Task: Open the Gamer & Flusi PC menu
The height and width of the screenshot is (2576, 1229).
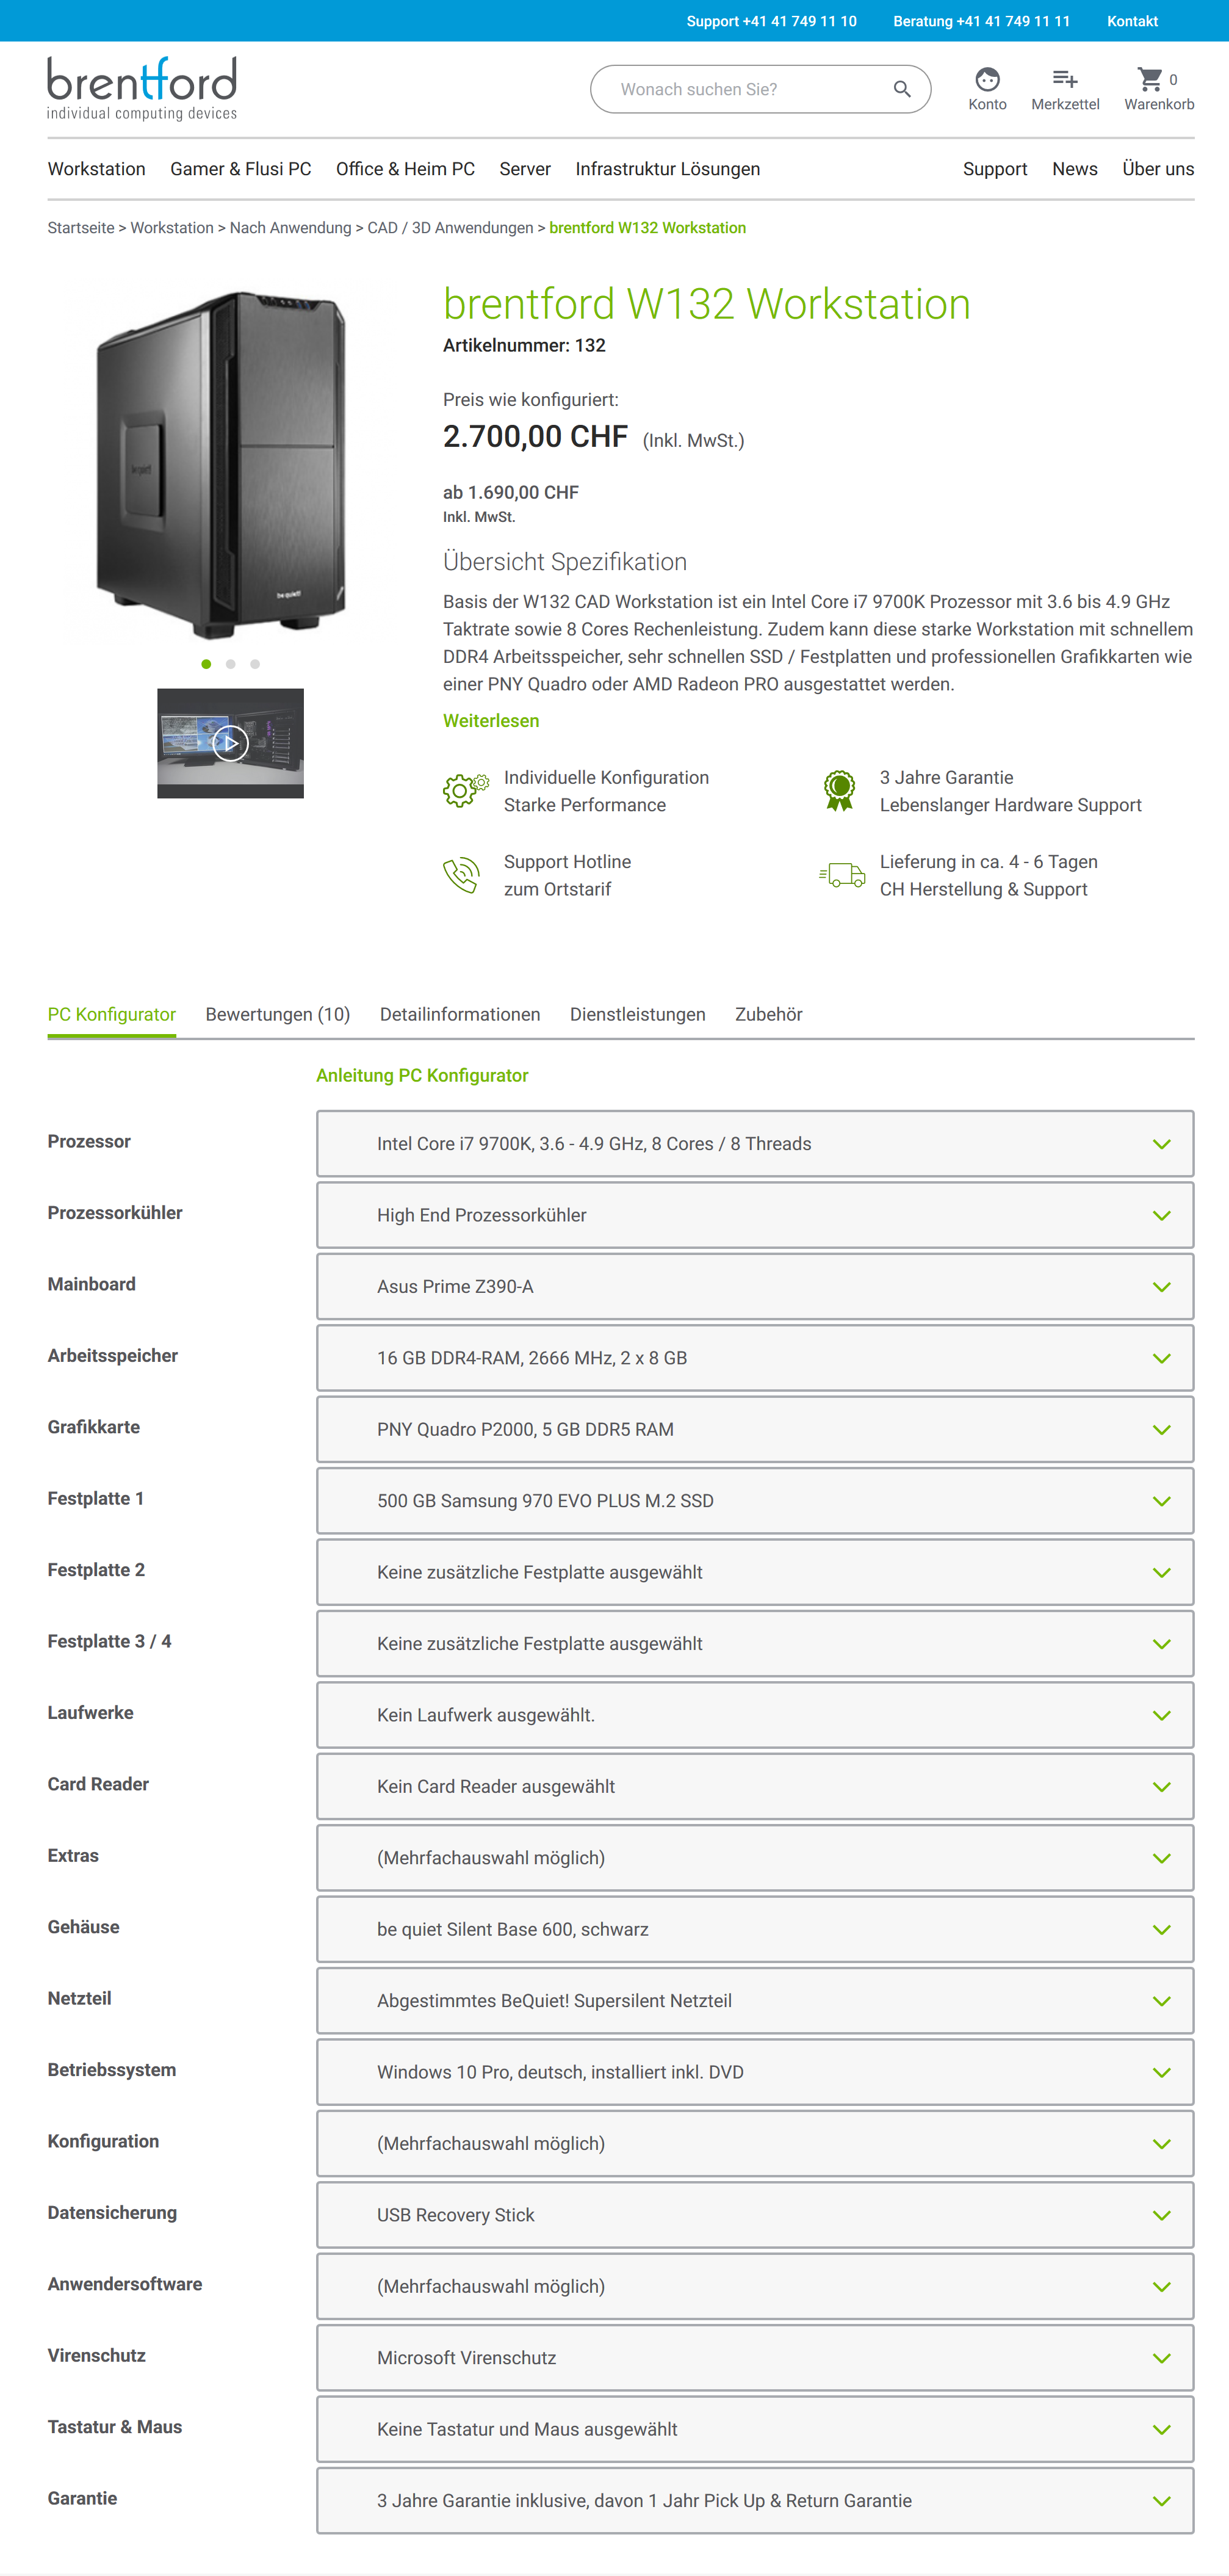Action: (240, 169)
